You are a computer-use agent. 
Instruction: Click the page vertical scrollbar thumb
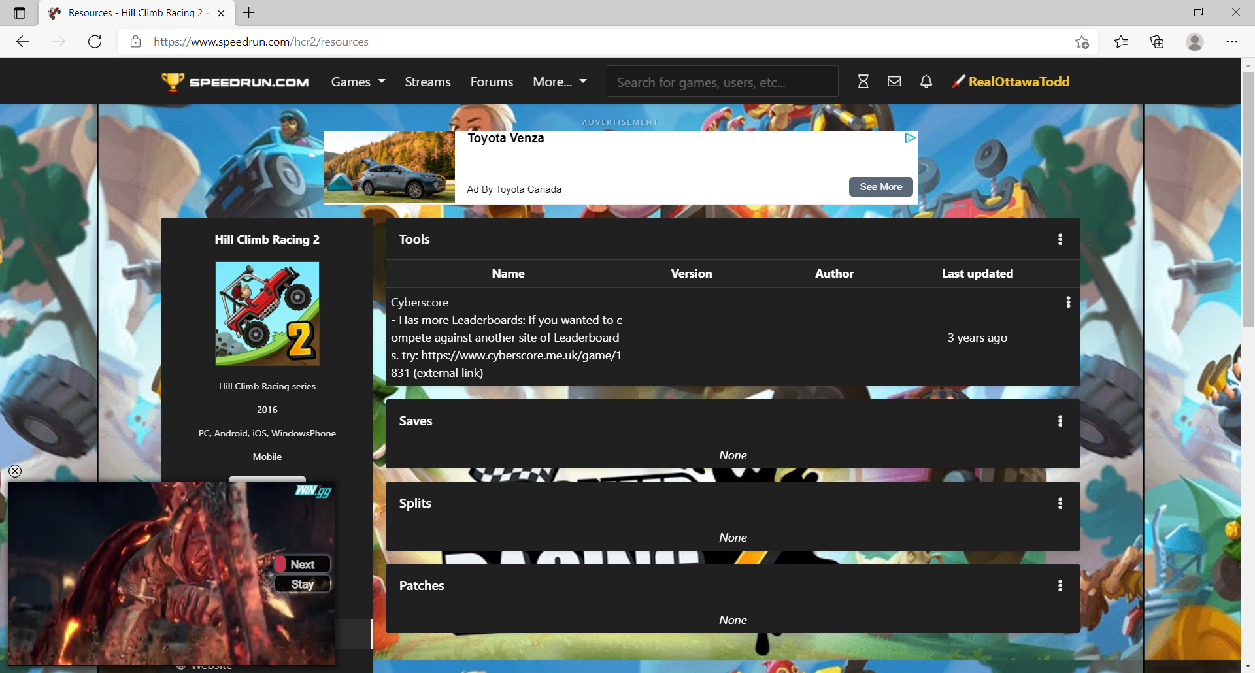click(1248, 199)
